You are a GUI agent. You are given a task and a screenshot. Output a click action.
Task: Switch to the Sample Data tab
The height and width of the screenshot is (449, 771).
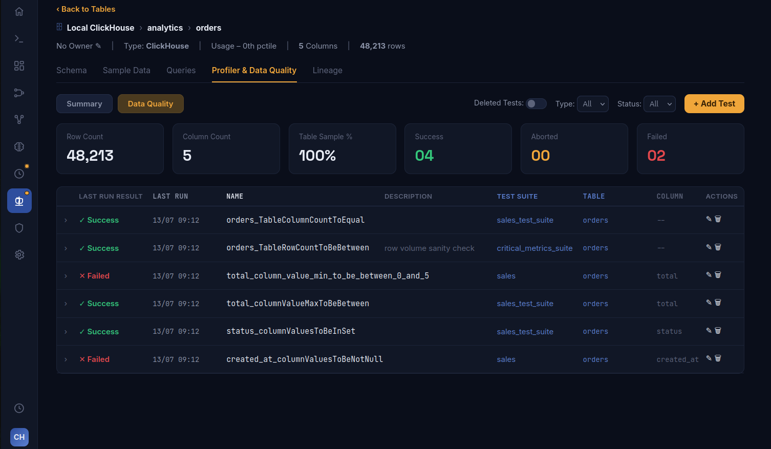coord(126,71)
